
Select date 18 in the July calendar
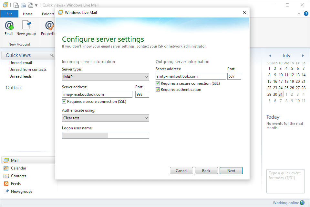(286, 82)
